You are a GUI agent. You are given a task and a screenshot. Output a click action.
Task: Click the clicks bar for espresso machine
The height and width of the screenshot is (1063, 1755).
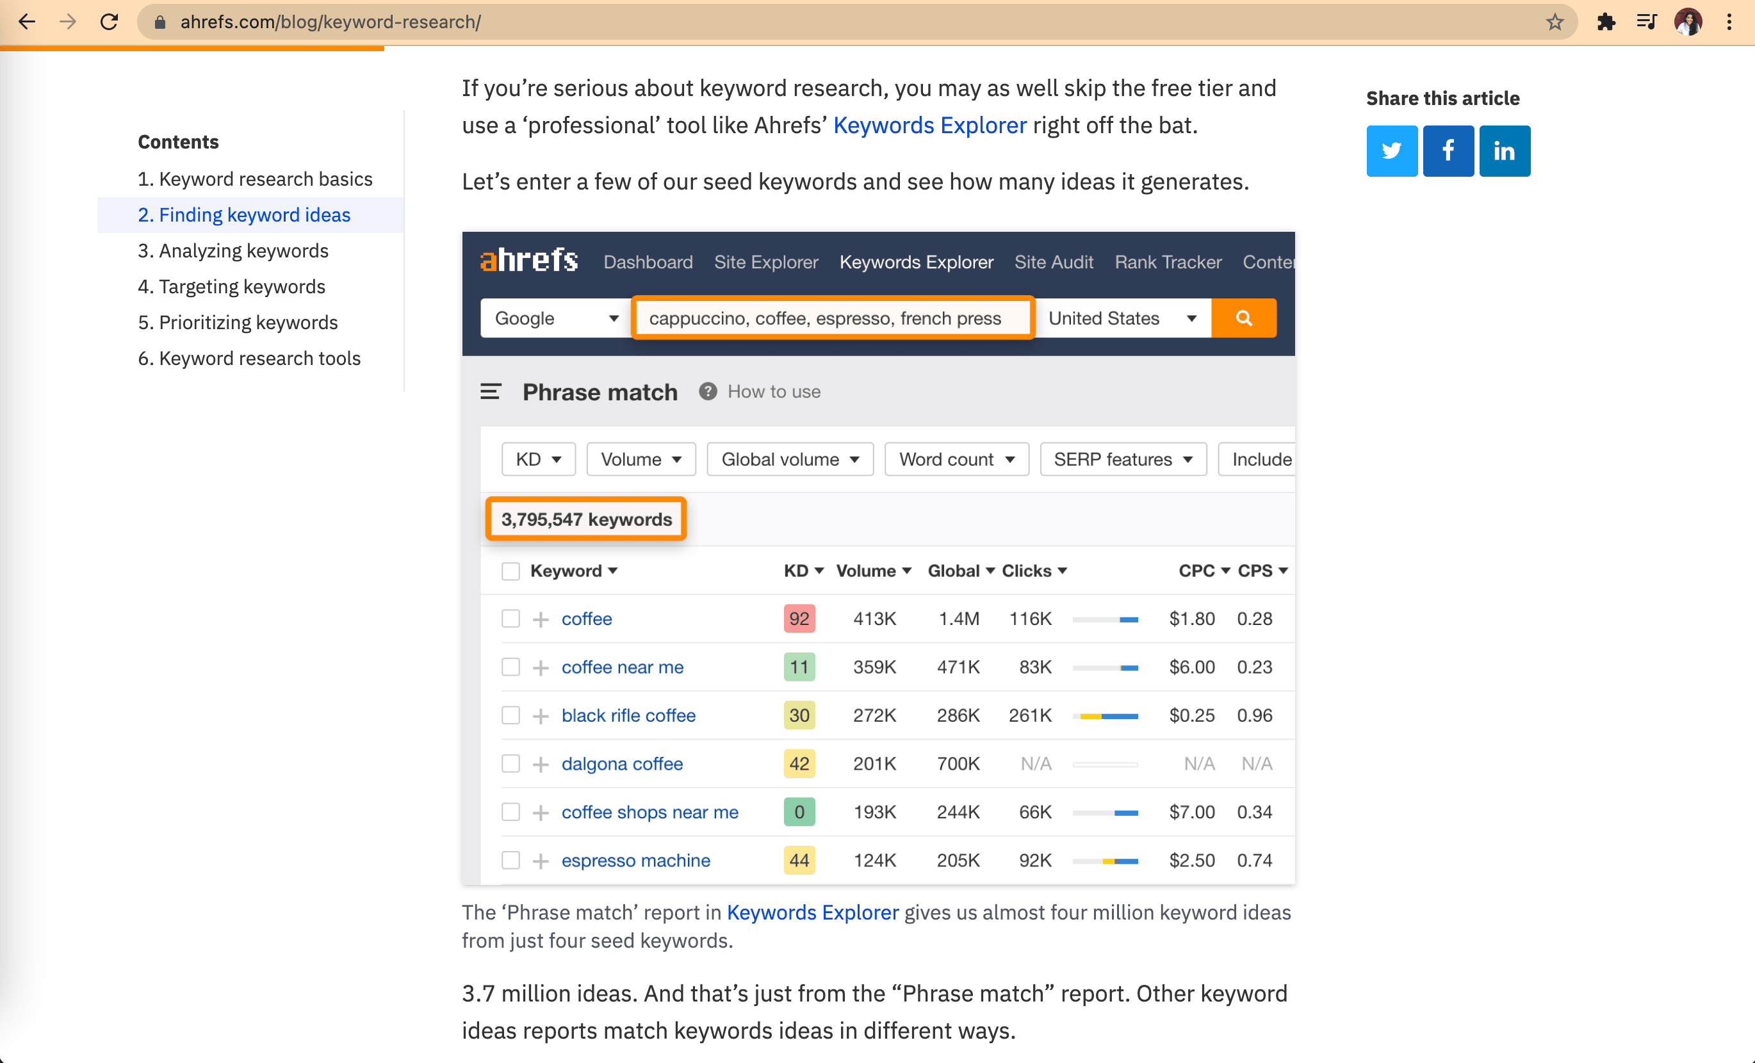(1105, 861)
